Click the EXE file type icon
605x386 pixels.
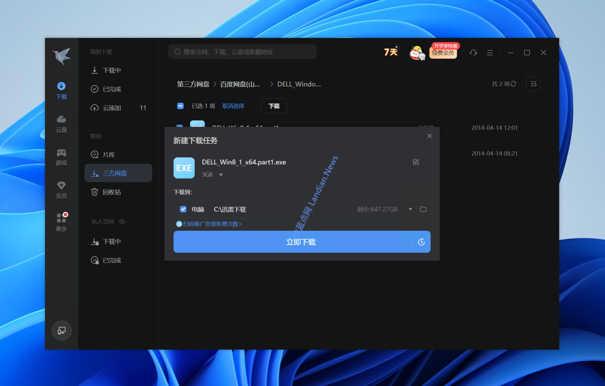[x=184, y=168]
